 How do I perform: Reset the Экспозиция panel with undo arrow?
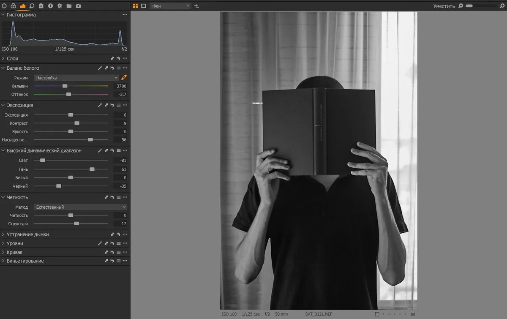click(112, 105)
